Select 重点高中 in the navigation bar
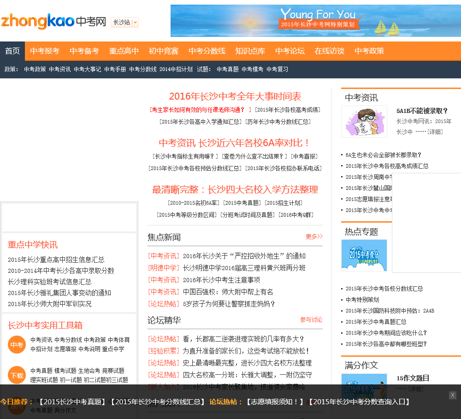The height and width of the screenshot is (419, 461). pyautogui.click(x=124, y=51)
